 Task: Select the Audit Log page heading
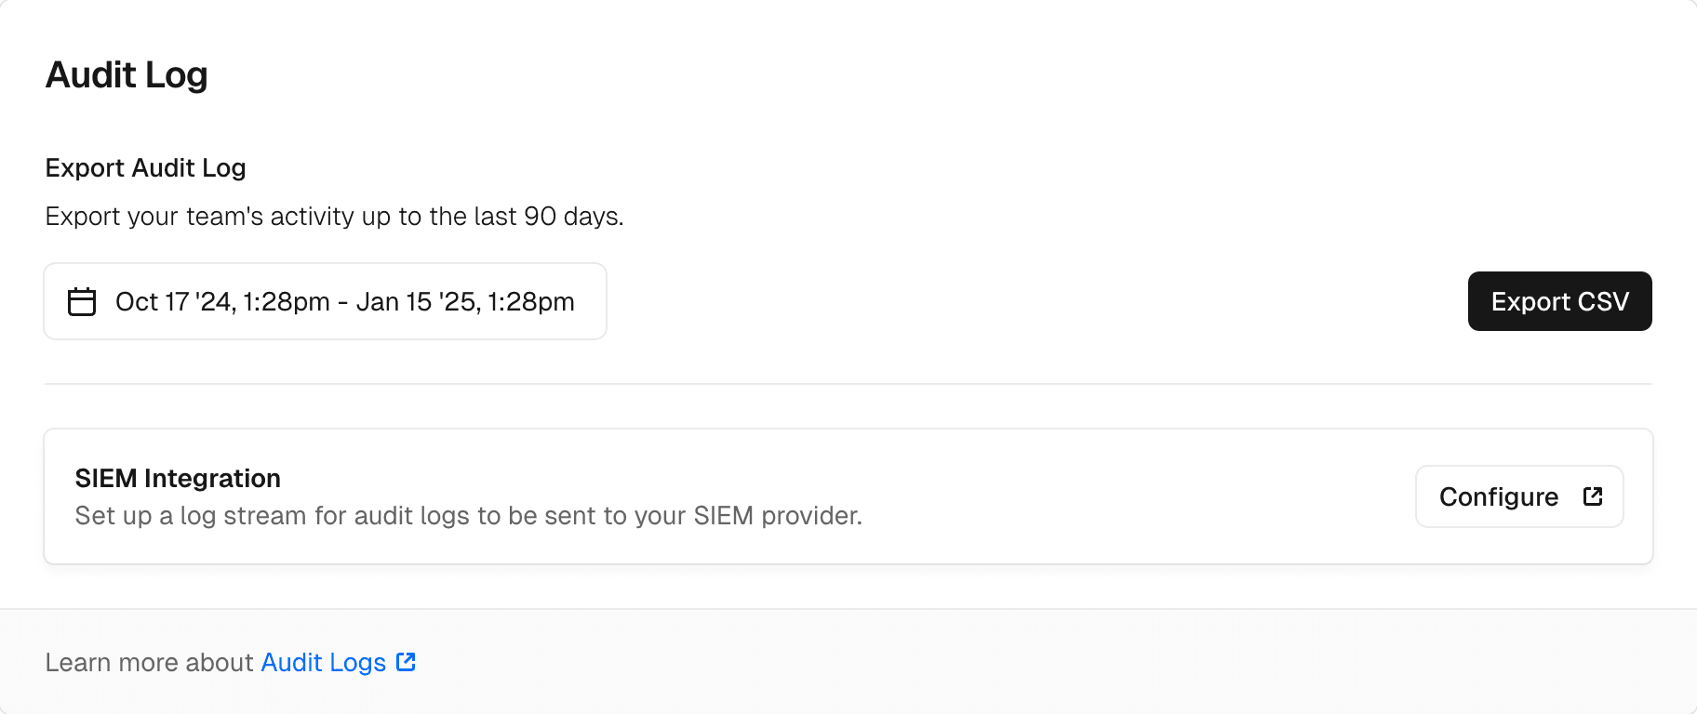[127, 74]
